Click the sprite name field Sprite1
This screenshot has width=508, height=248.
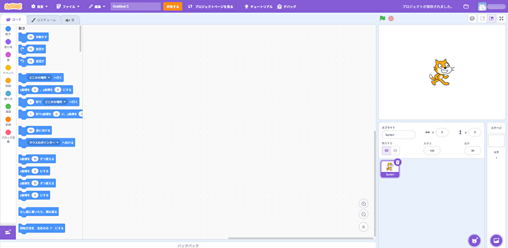398,135
